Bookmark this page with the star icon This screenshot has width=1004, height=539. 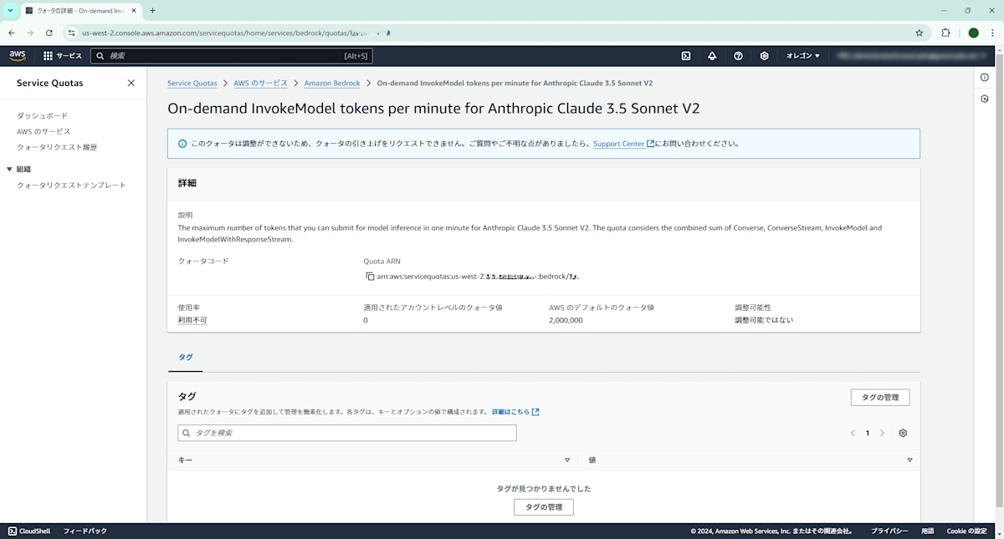pos(919,33)
